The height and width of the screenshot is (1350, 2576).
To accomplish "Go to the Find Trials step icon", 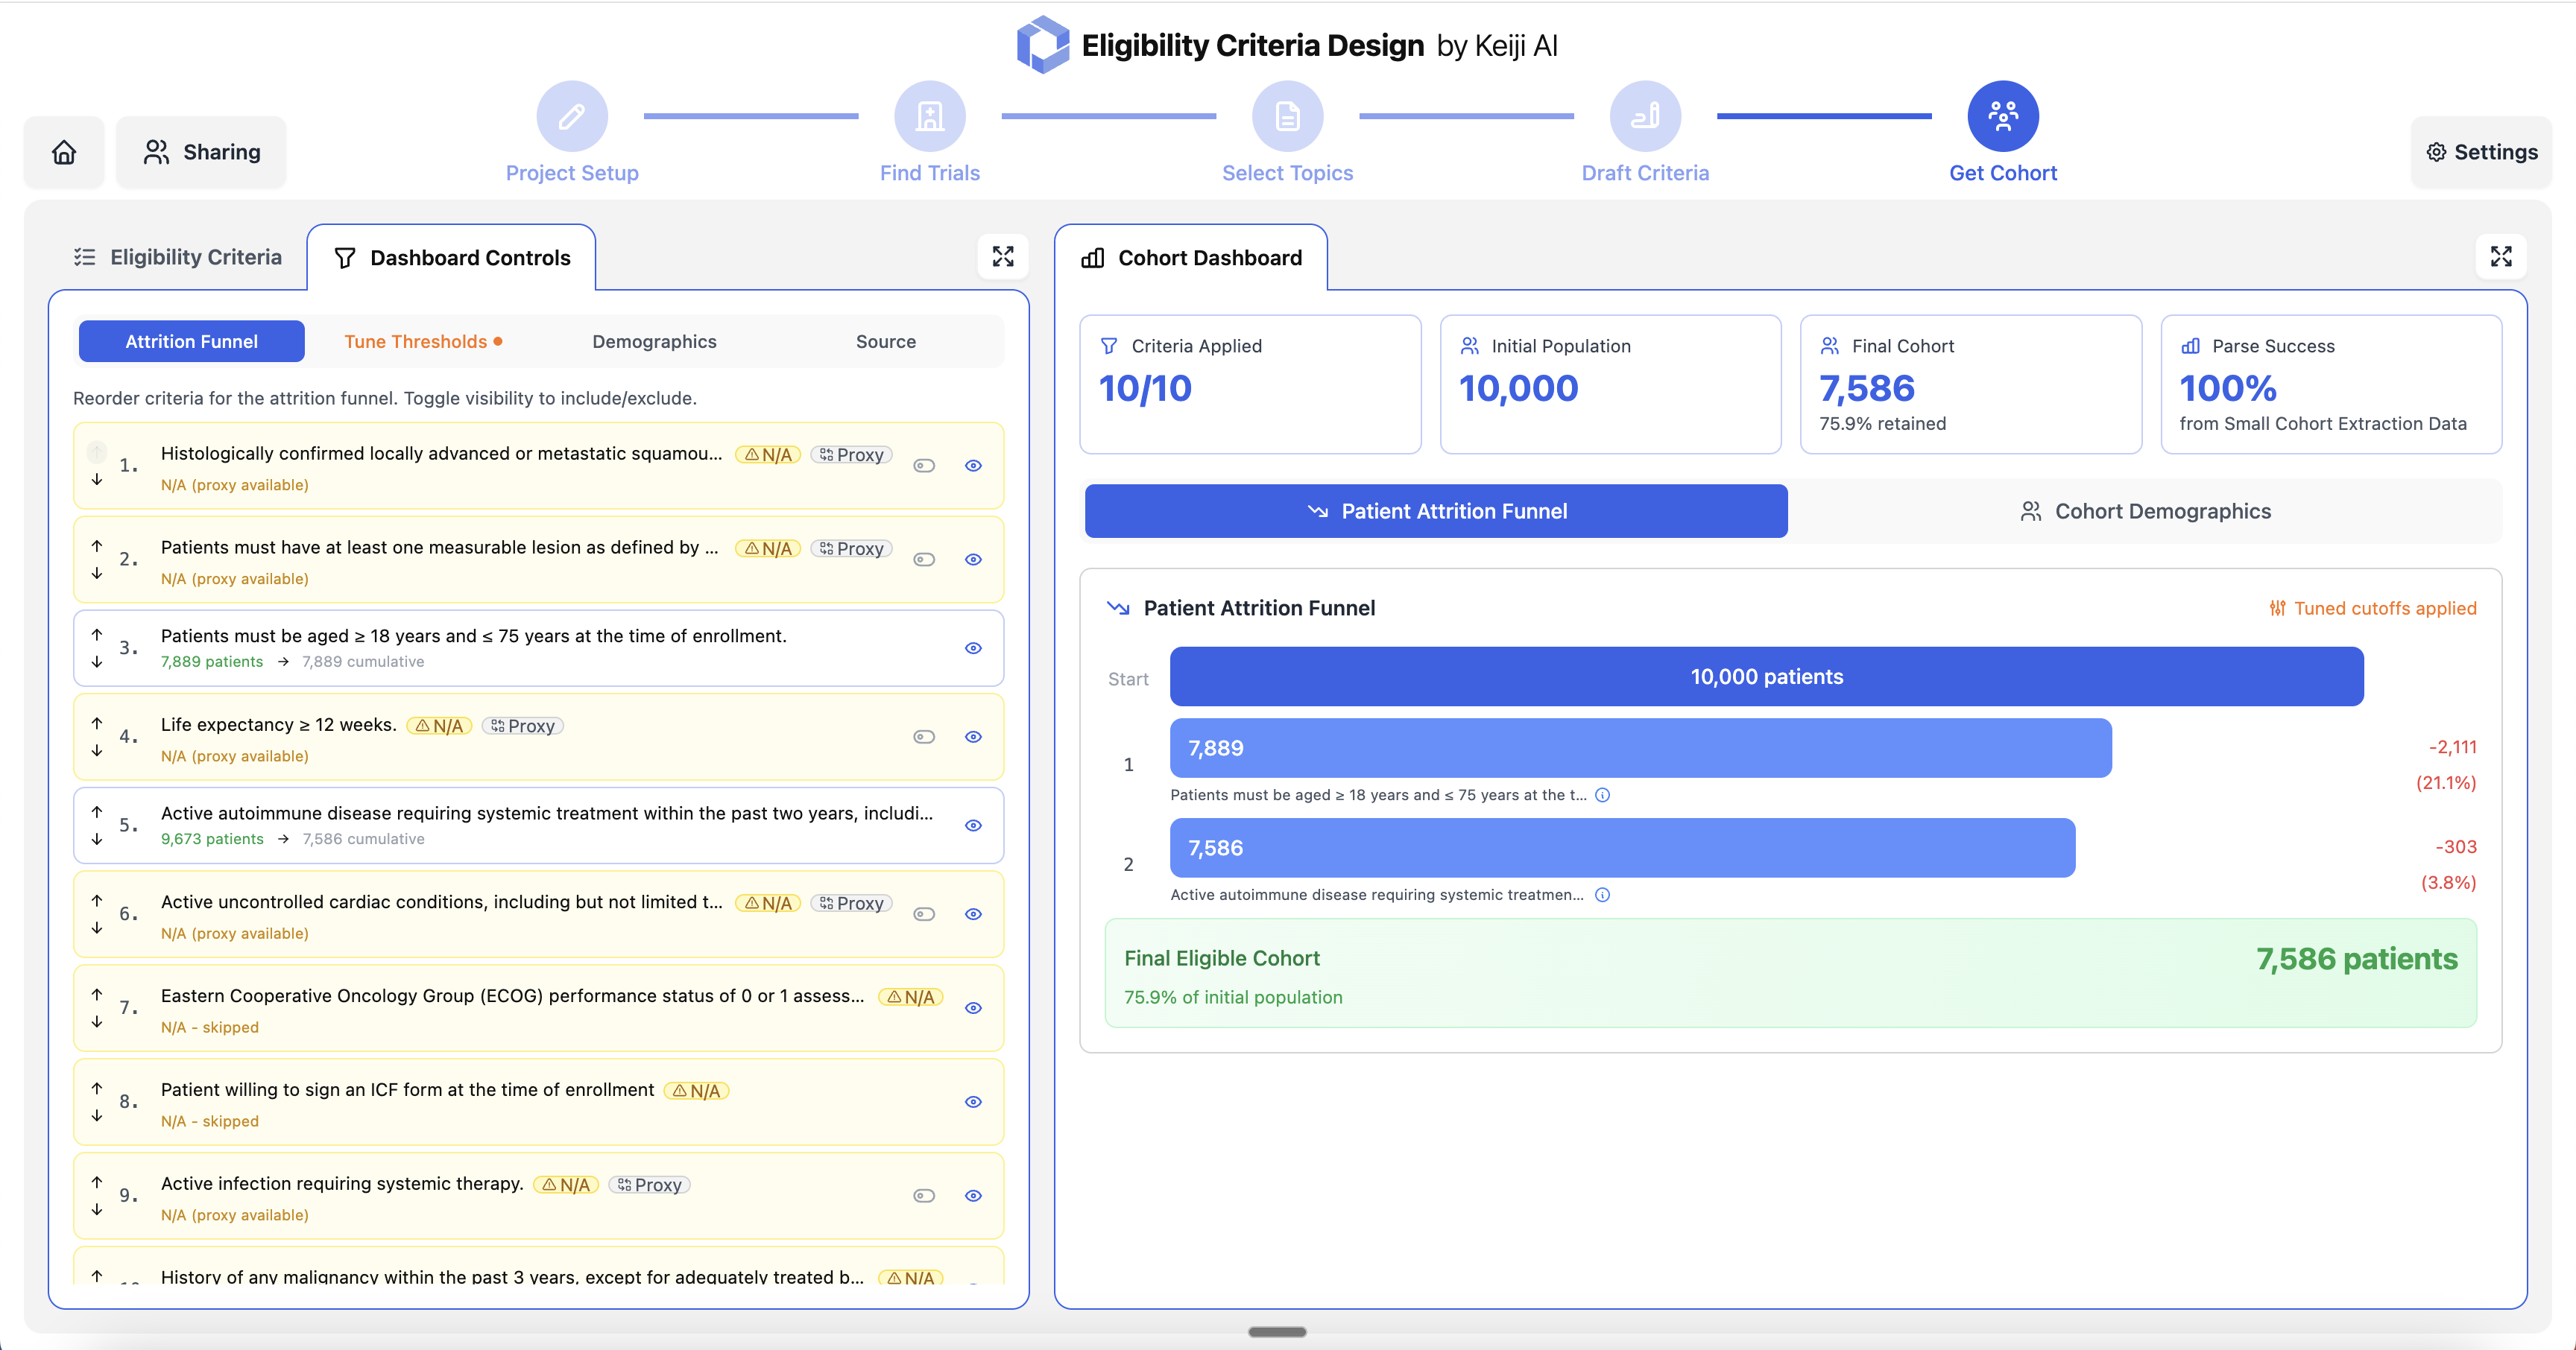I will 929,117.
